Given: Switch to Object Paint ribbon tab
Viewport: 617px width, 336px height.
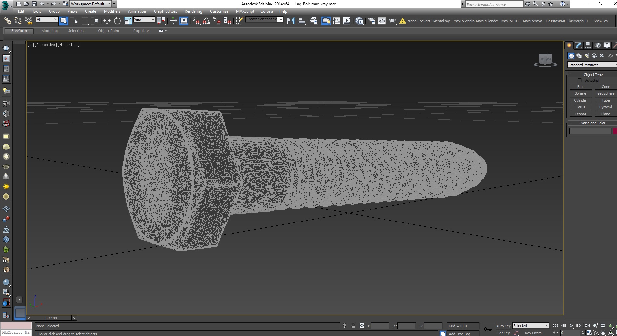Looking at the screenshot, I should [108, 31].
